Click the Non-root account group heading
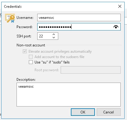The width and height of the screenshot is (127, 120). click(x=31, y=45)
